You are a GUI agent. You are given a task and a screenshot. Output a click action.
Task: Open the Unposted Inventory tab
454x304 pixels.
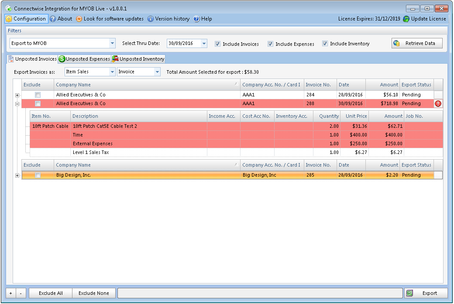(140, 58)
